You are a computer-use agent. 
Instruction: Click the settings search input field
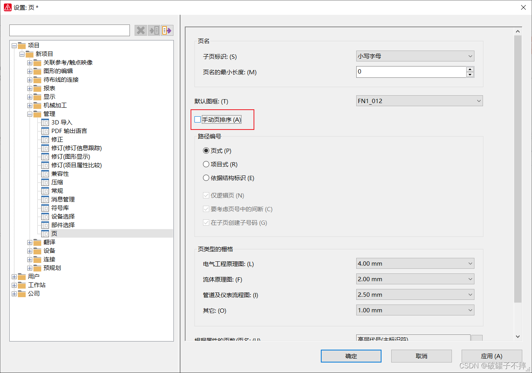pyautogui.click(x=70, y=30)
